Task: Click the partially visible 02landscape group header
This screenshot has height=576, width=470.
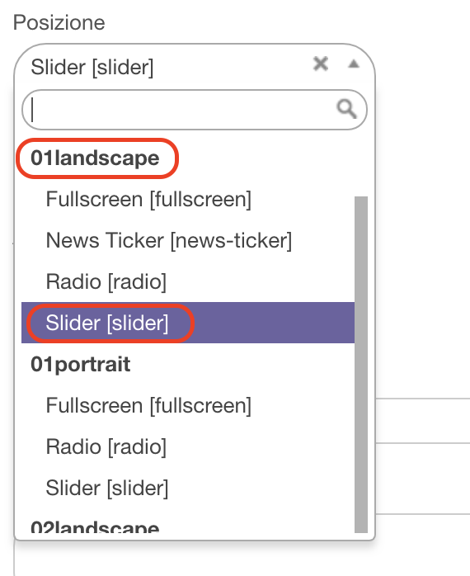Action: pos(95,526)
